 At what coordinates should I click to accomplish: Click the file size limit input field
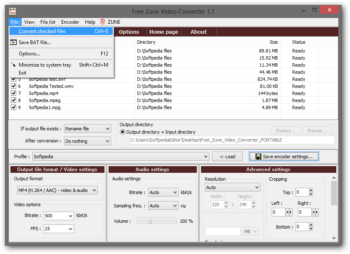[223, 232]
